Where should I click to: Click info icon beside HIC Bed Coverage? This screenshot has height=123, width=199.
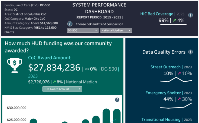coord(190,15)
